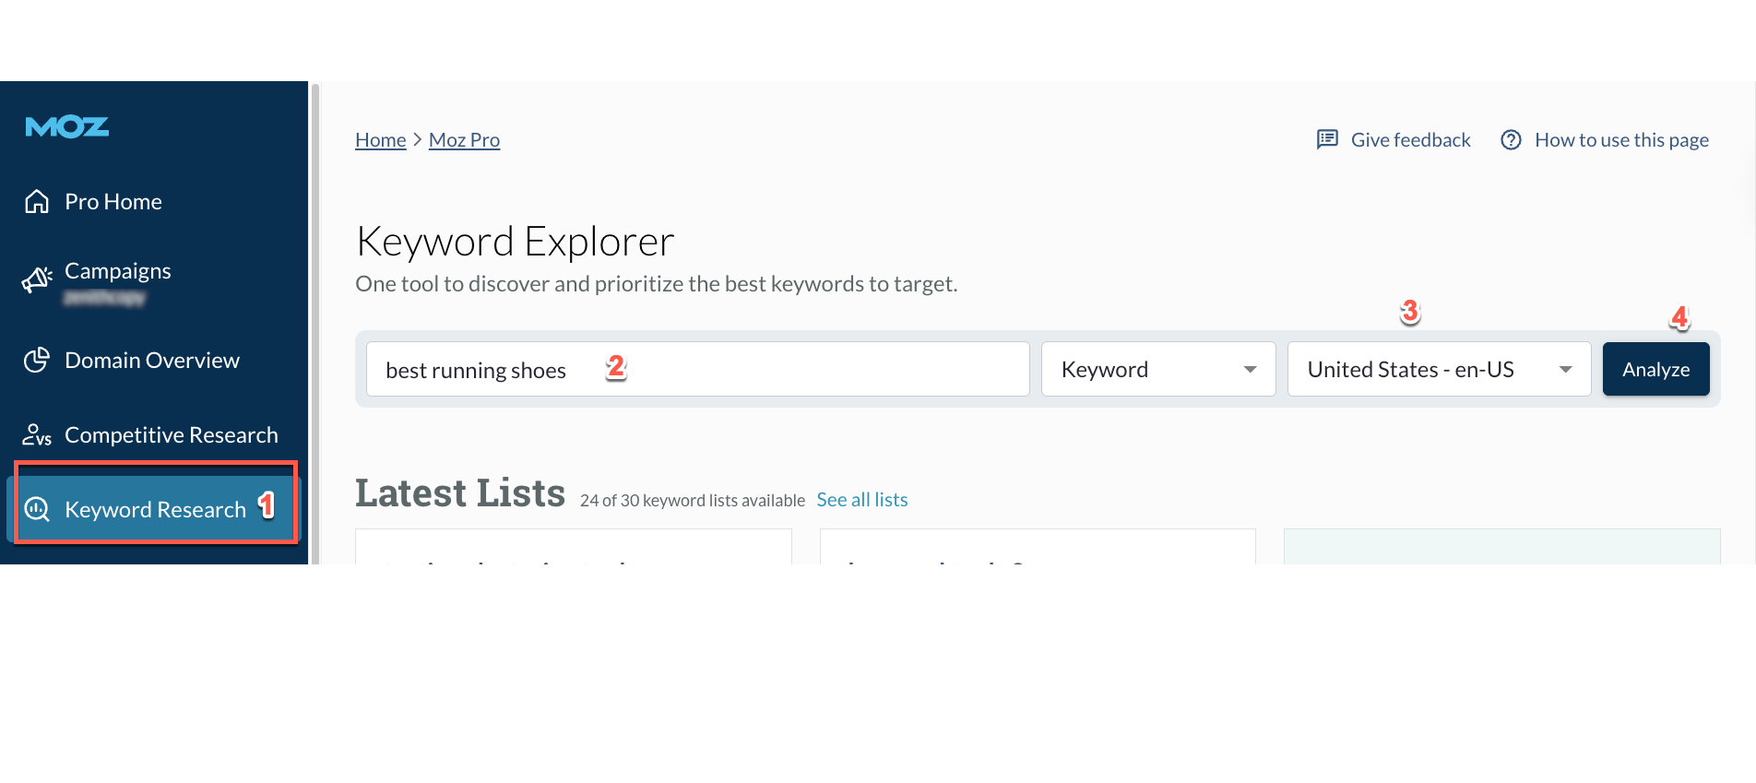Click the Moz logo
The width and height of the screenshot is (1756, 783).
65,126
